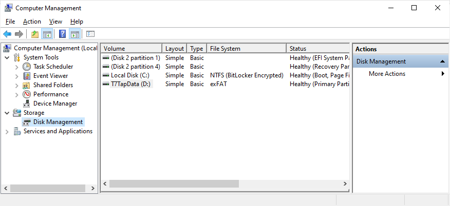This screenshot has width=450, height=206.
Task: Expand Services and Applications node
Action: point(7,131)
